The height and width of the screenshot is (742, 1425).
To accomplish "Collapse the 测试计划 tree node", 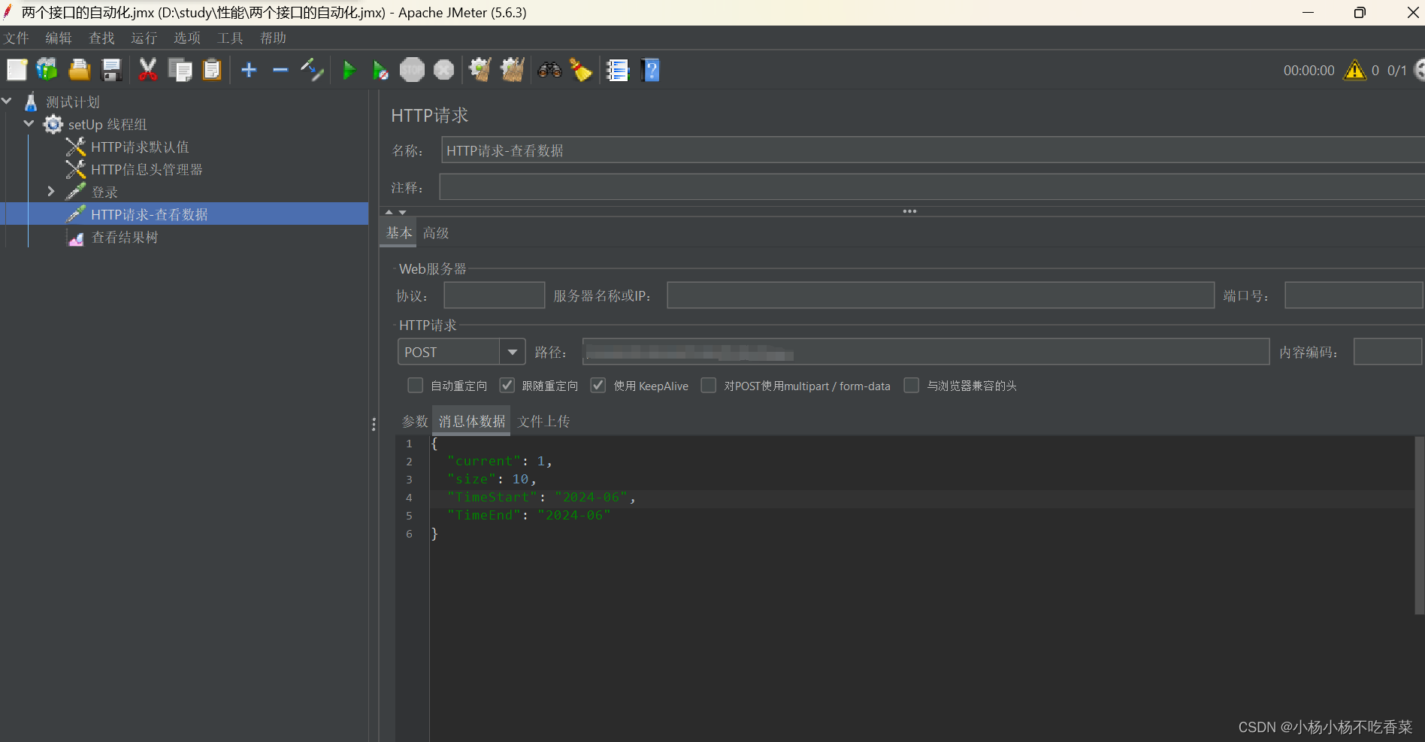I will pyautogui.click(x=7, y=101).
